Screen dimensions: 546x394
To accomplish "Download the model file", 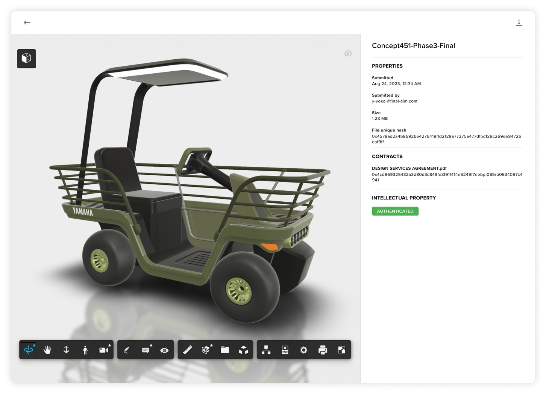I will [x=519, y=23].
